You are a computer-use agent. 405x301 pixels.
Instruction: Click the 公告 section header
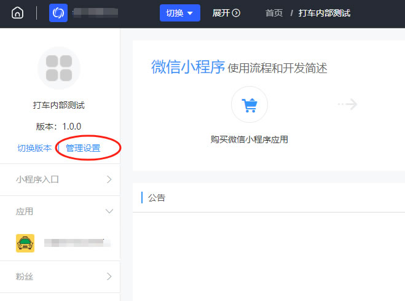157,198
